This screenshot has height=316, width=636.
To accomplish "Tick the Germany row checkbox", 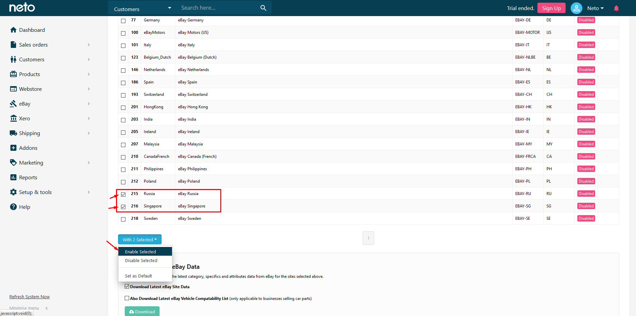I will (123, 21).
